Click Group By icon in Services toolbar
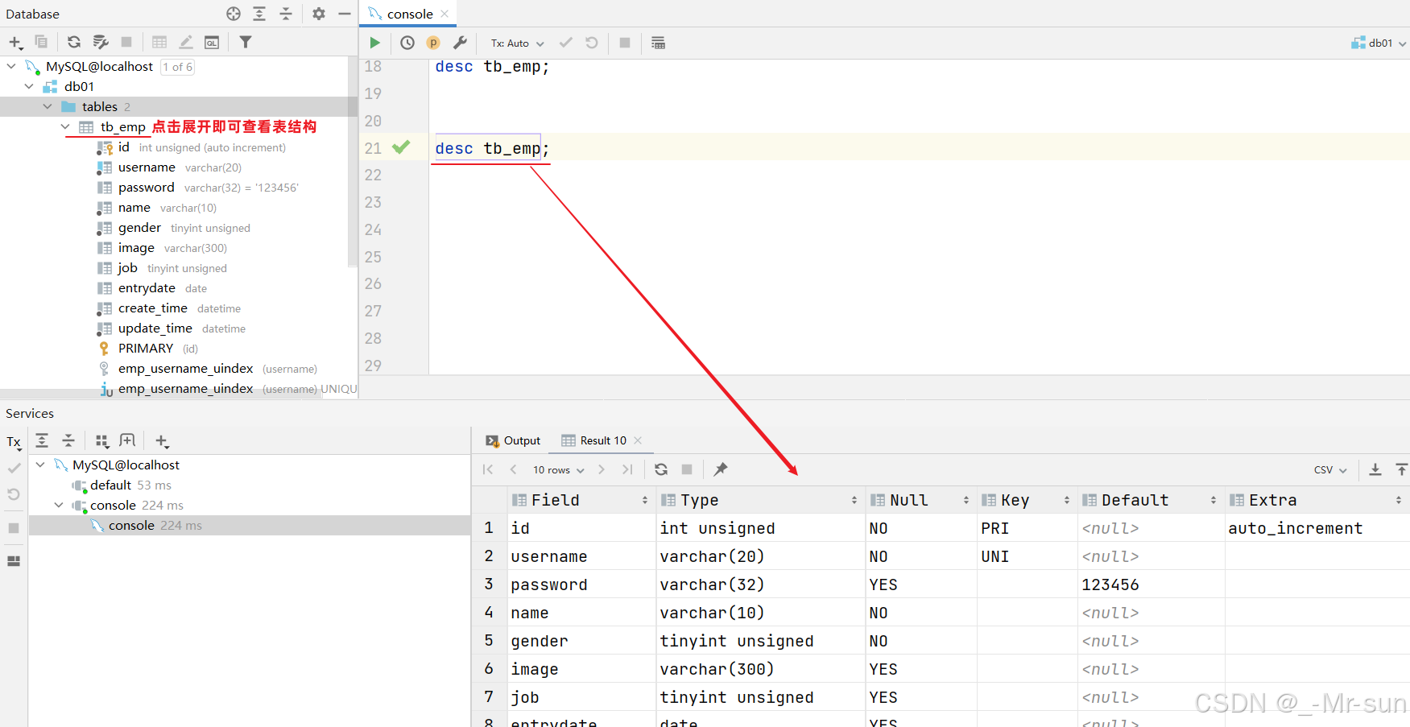 [101, 440]
